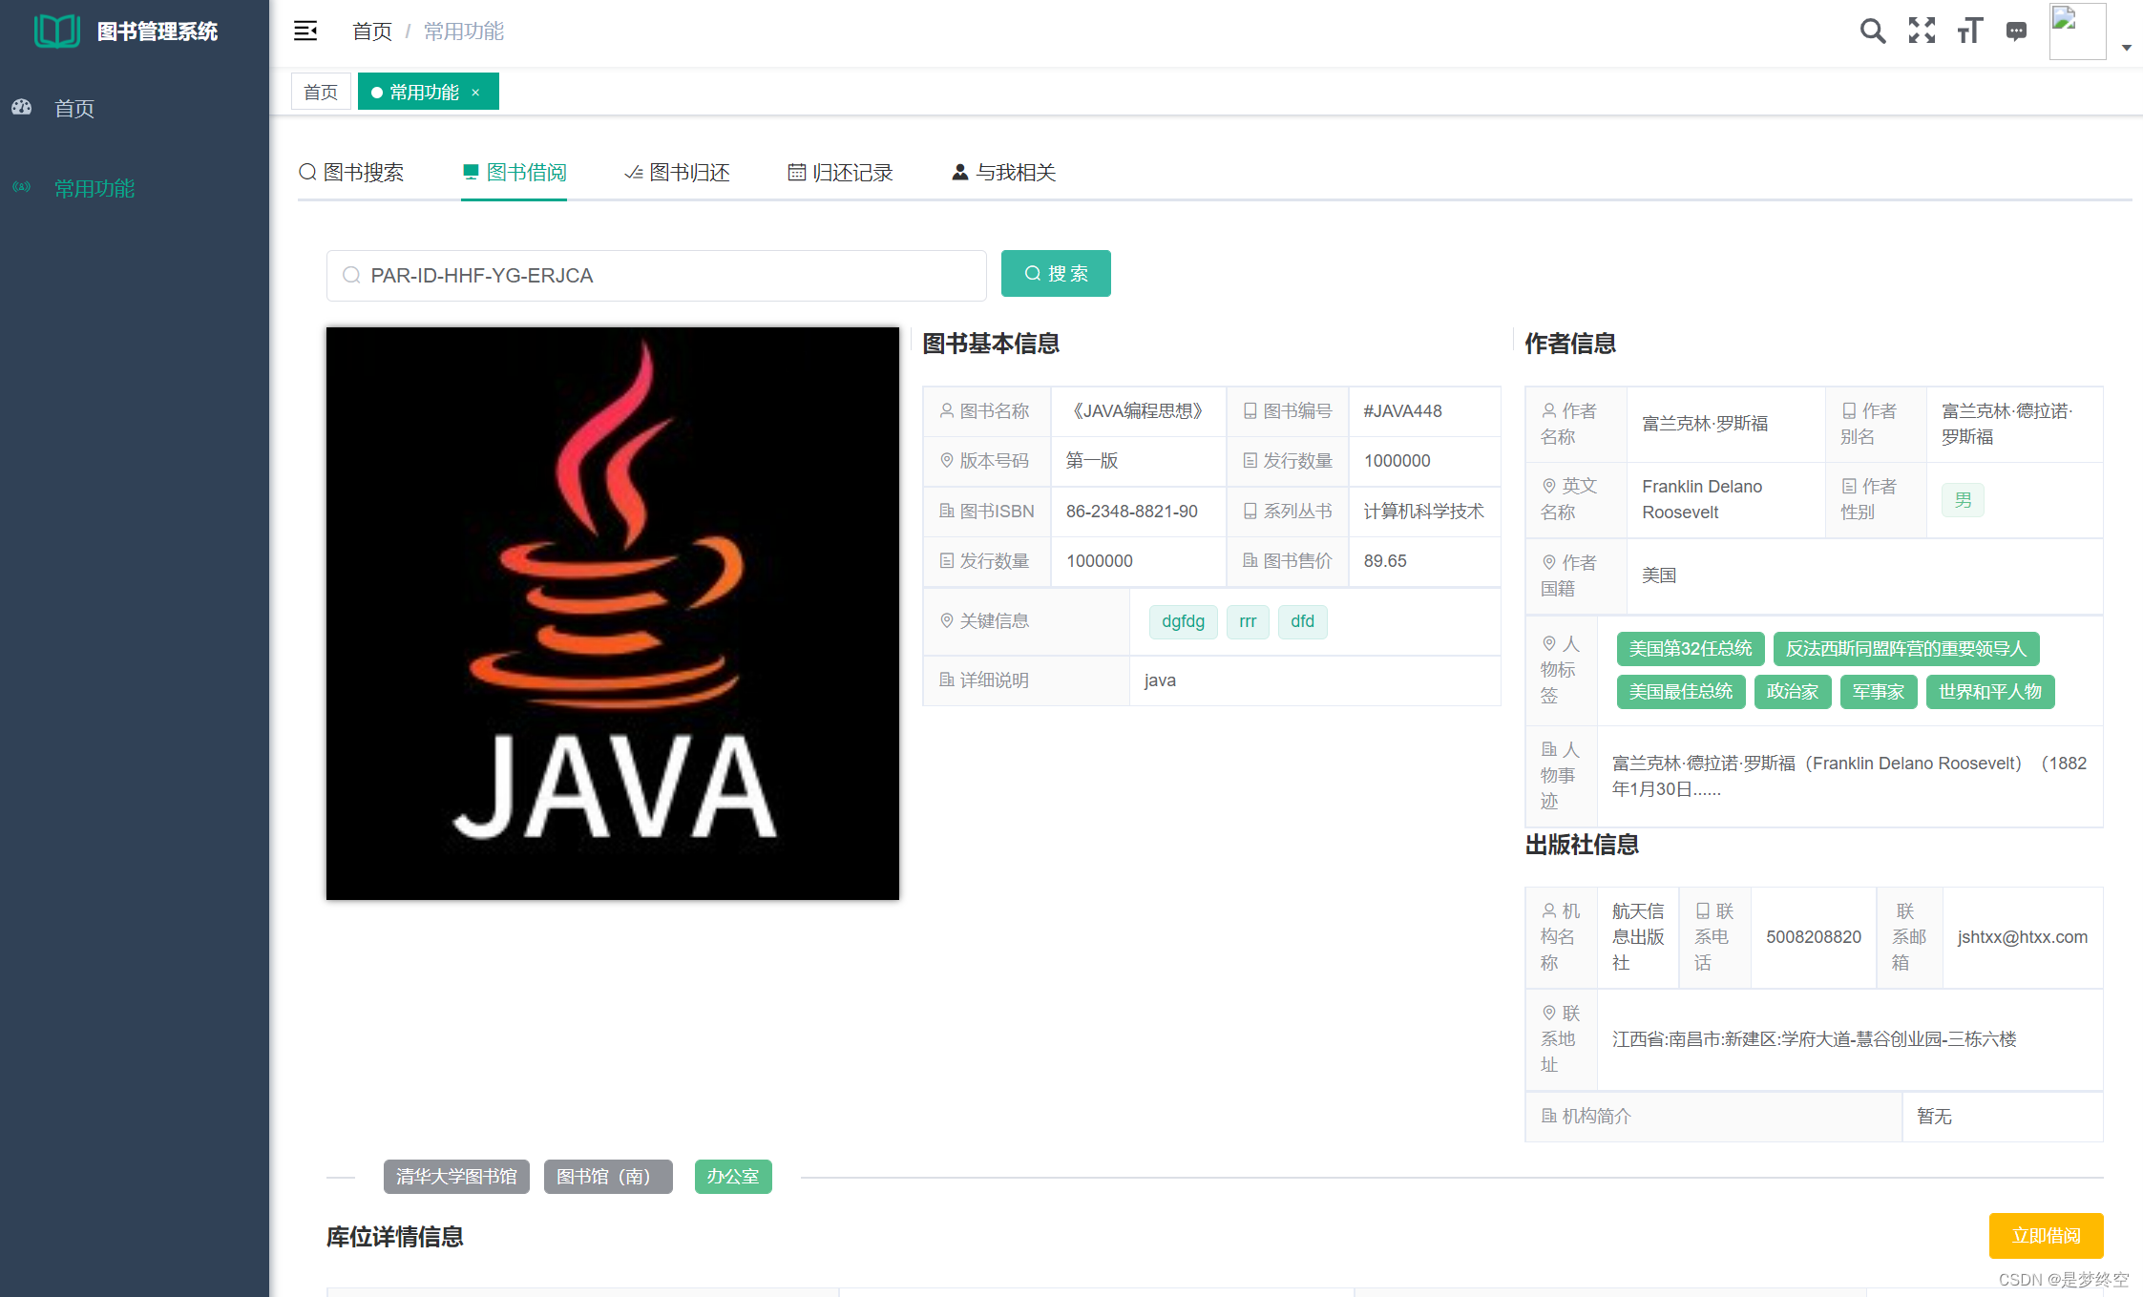Switch to the 图书归还 tab

coord(678,173)
